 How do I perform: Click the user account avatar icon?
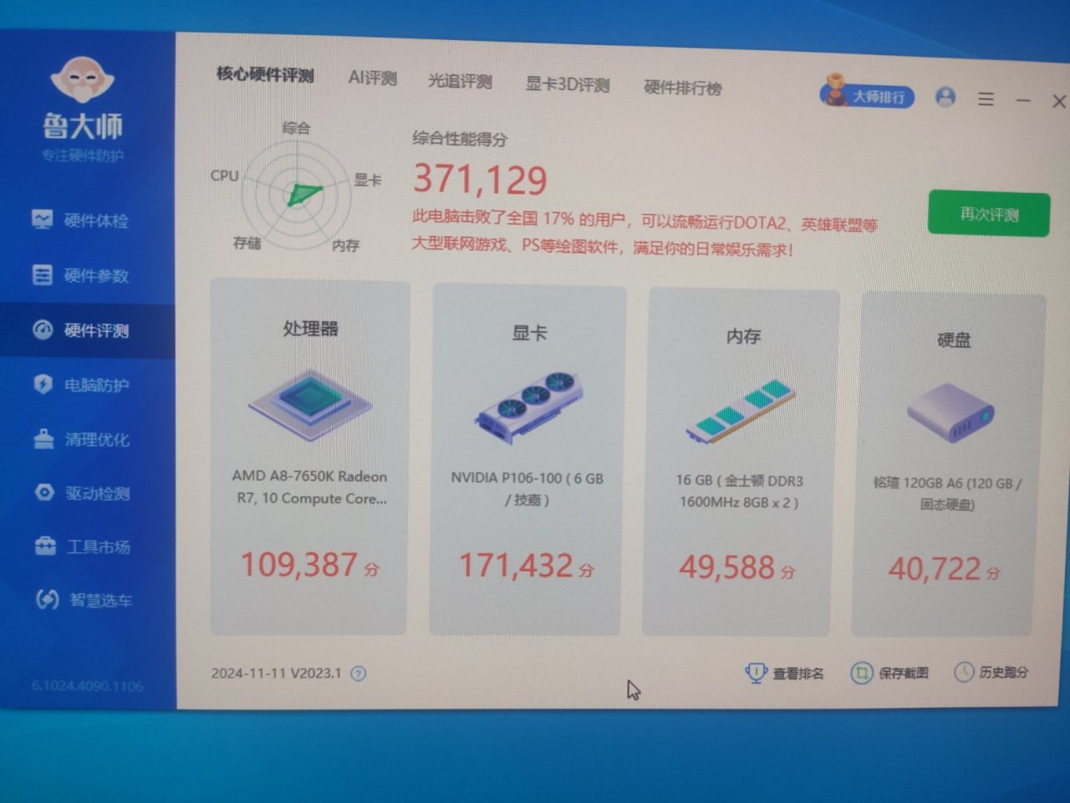945,97
